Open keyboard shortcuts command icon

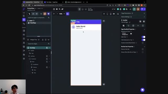[x=57, y=9]
